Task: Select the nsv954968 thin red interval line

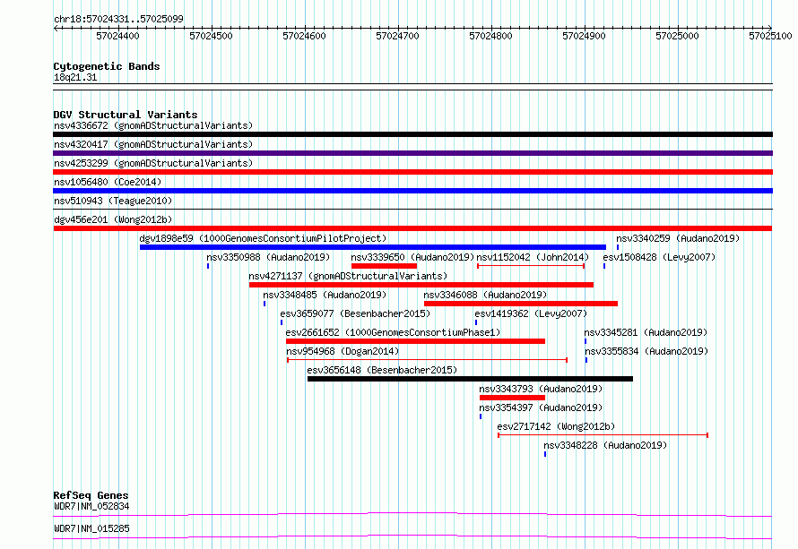Action: pos(427,360)
